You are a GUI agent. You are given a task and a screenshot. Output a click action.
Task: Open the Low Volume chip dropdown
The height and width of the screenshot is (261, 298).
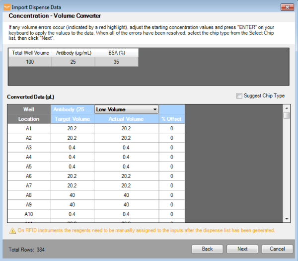(x=126, y=109)
